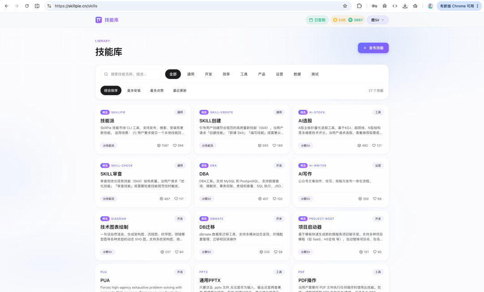484x292 pixels.
Task: Like the 技术图表绘制 skill via heart icon
Action: tap(177, 252)
